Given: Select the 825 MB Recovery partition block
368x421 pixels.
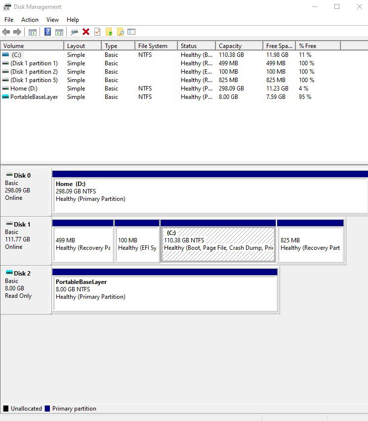Looking at the screenshot, I should click(x=310, y=241).
